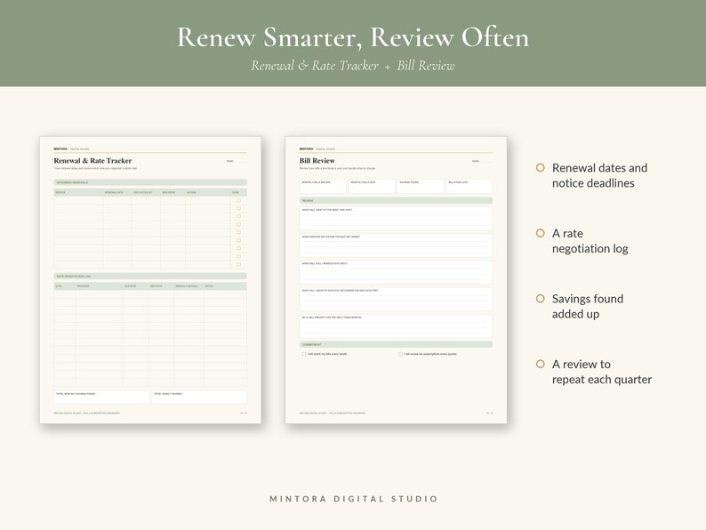Click the "Bill Review" page title
The height and width of the screenshot is (530, 706).
click(x=317, y=161)
